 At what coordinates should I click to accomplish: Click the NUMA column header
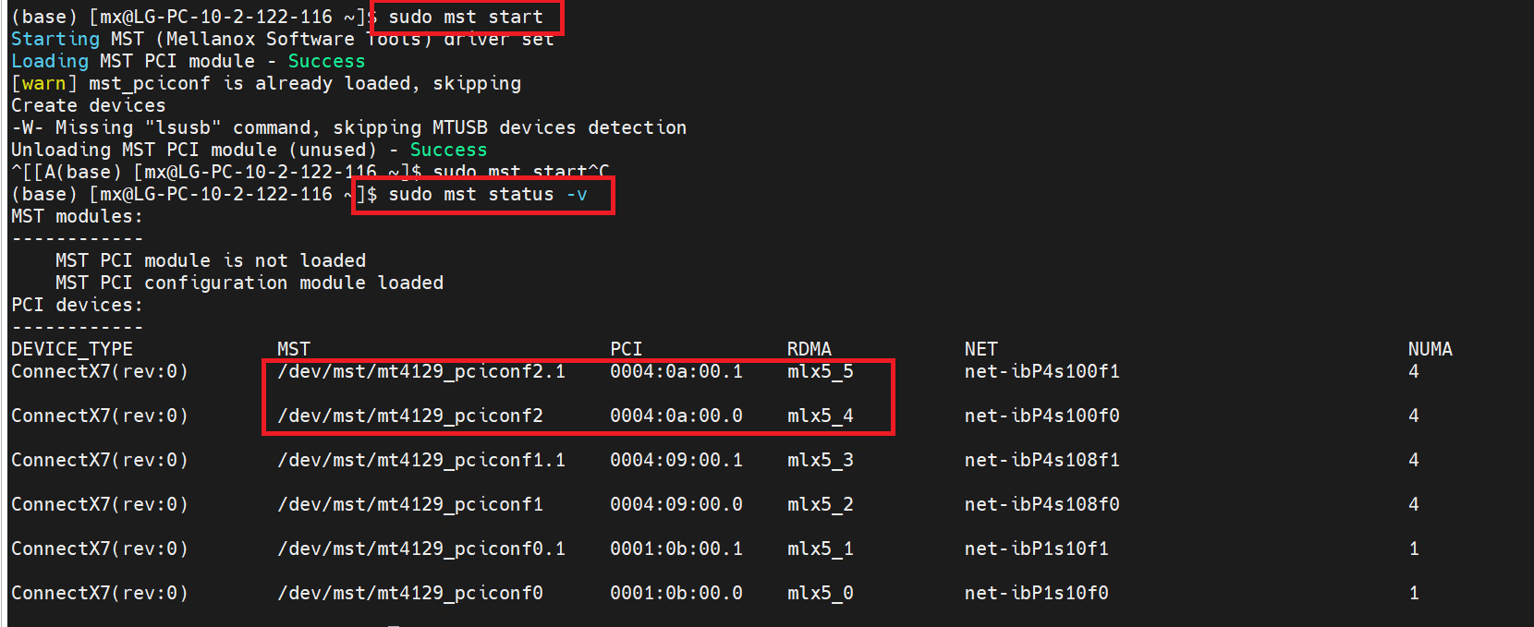1431,350
